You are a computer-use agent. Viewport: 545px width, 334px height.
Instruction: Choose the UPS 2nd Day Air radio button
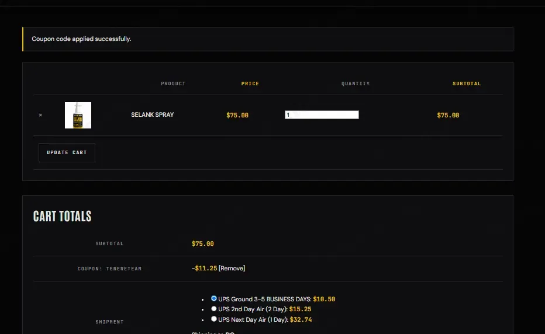[x=214, y=309]
